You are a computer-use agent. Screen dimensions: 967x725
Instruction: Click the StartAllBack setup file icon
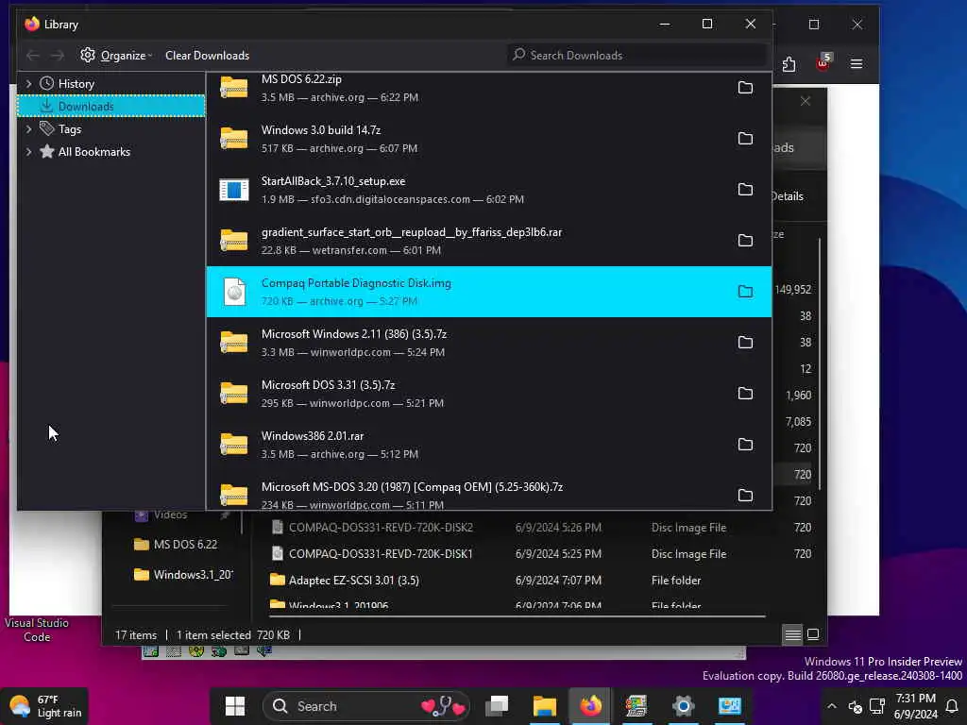coord(234,189)
